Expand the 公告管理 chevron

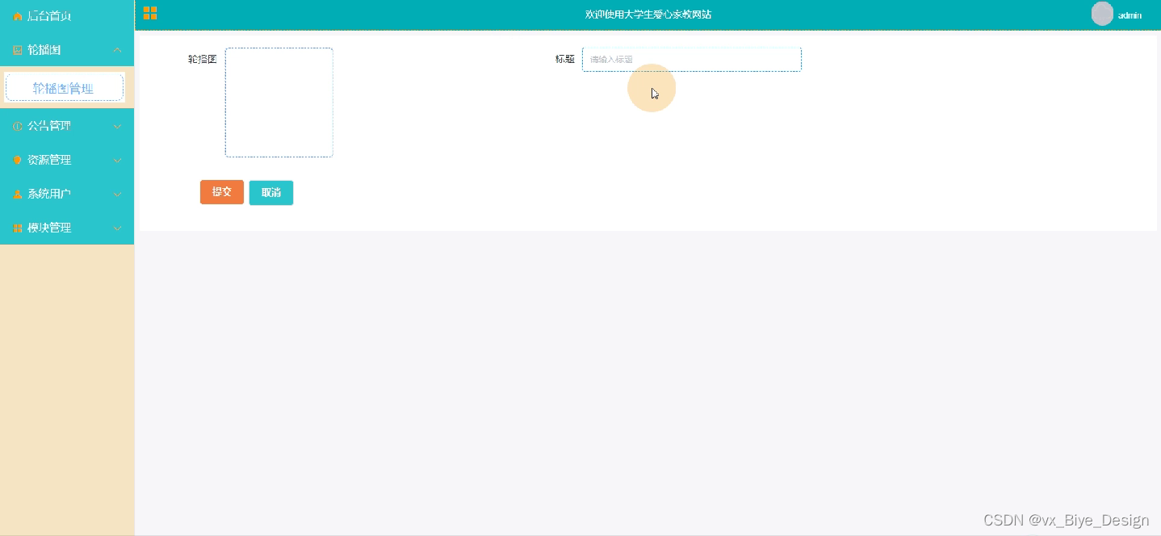pos(117,126)
